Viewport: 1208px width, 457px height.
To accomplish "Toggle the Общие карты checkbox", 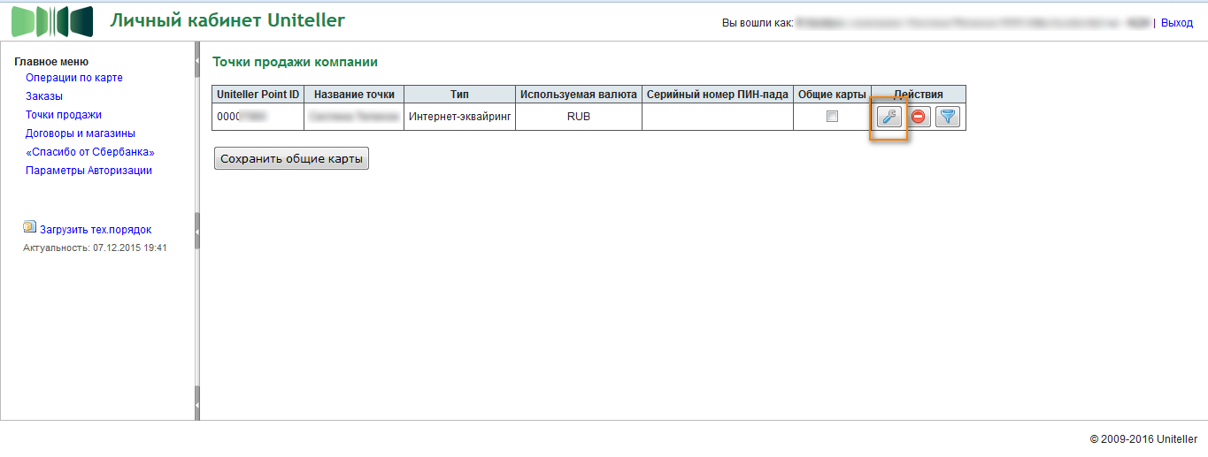I will pos(832,117).
